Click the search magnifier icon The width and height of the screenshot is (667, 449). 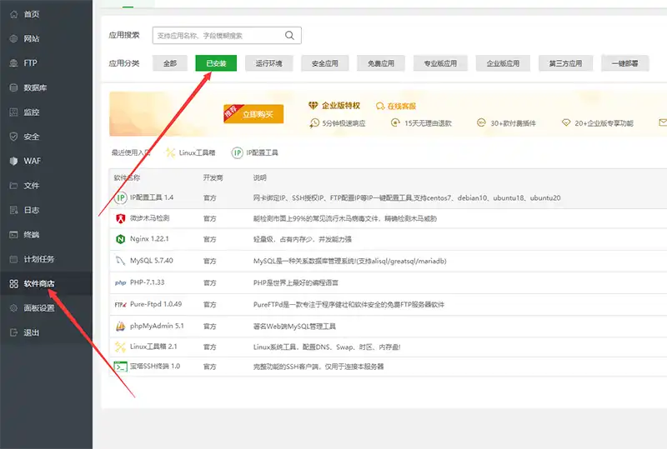click(289, 36)
